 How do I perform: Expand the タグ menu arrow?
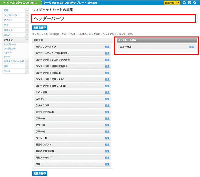[27, 25]
